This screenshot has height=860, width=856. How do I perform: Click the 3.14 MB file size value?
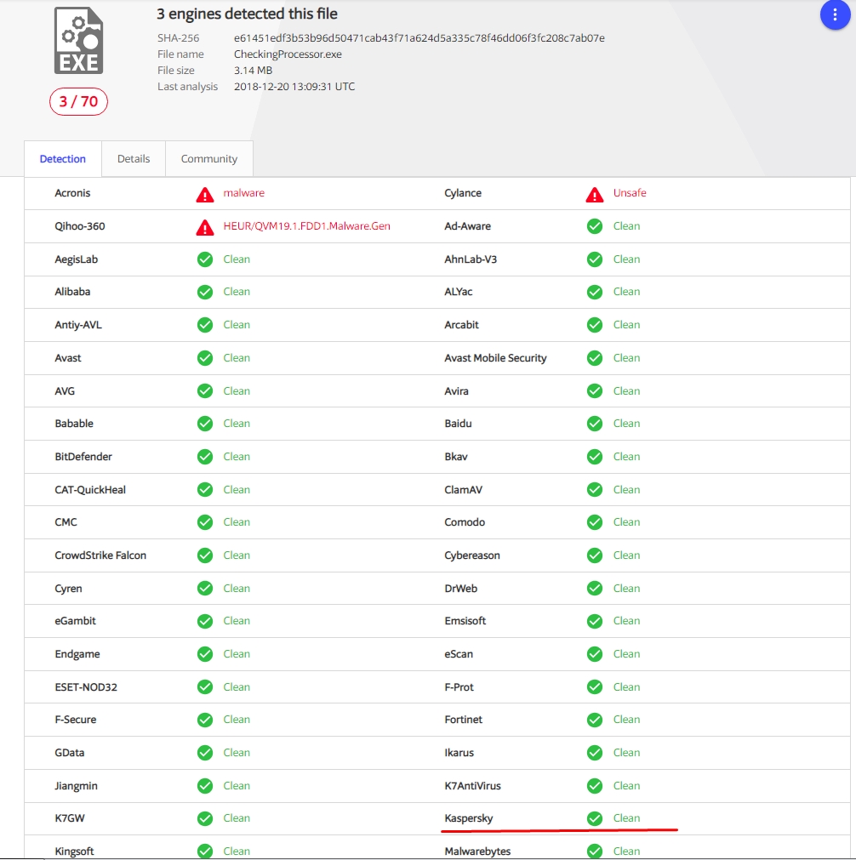pos(253,71)
